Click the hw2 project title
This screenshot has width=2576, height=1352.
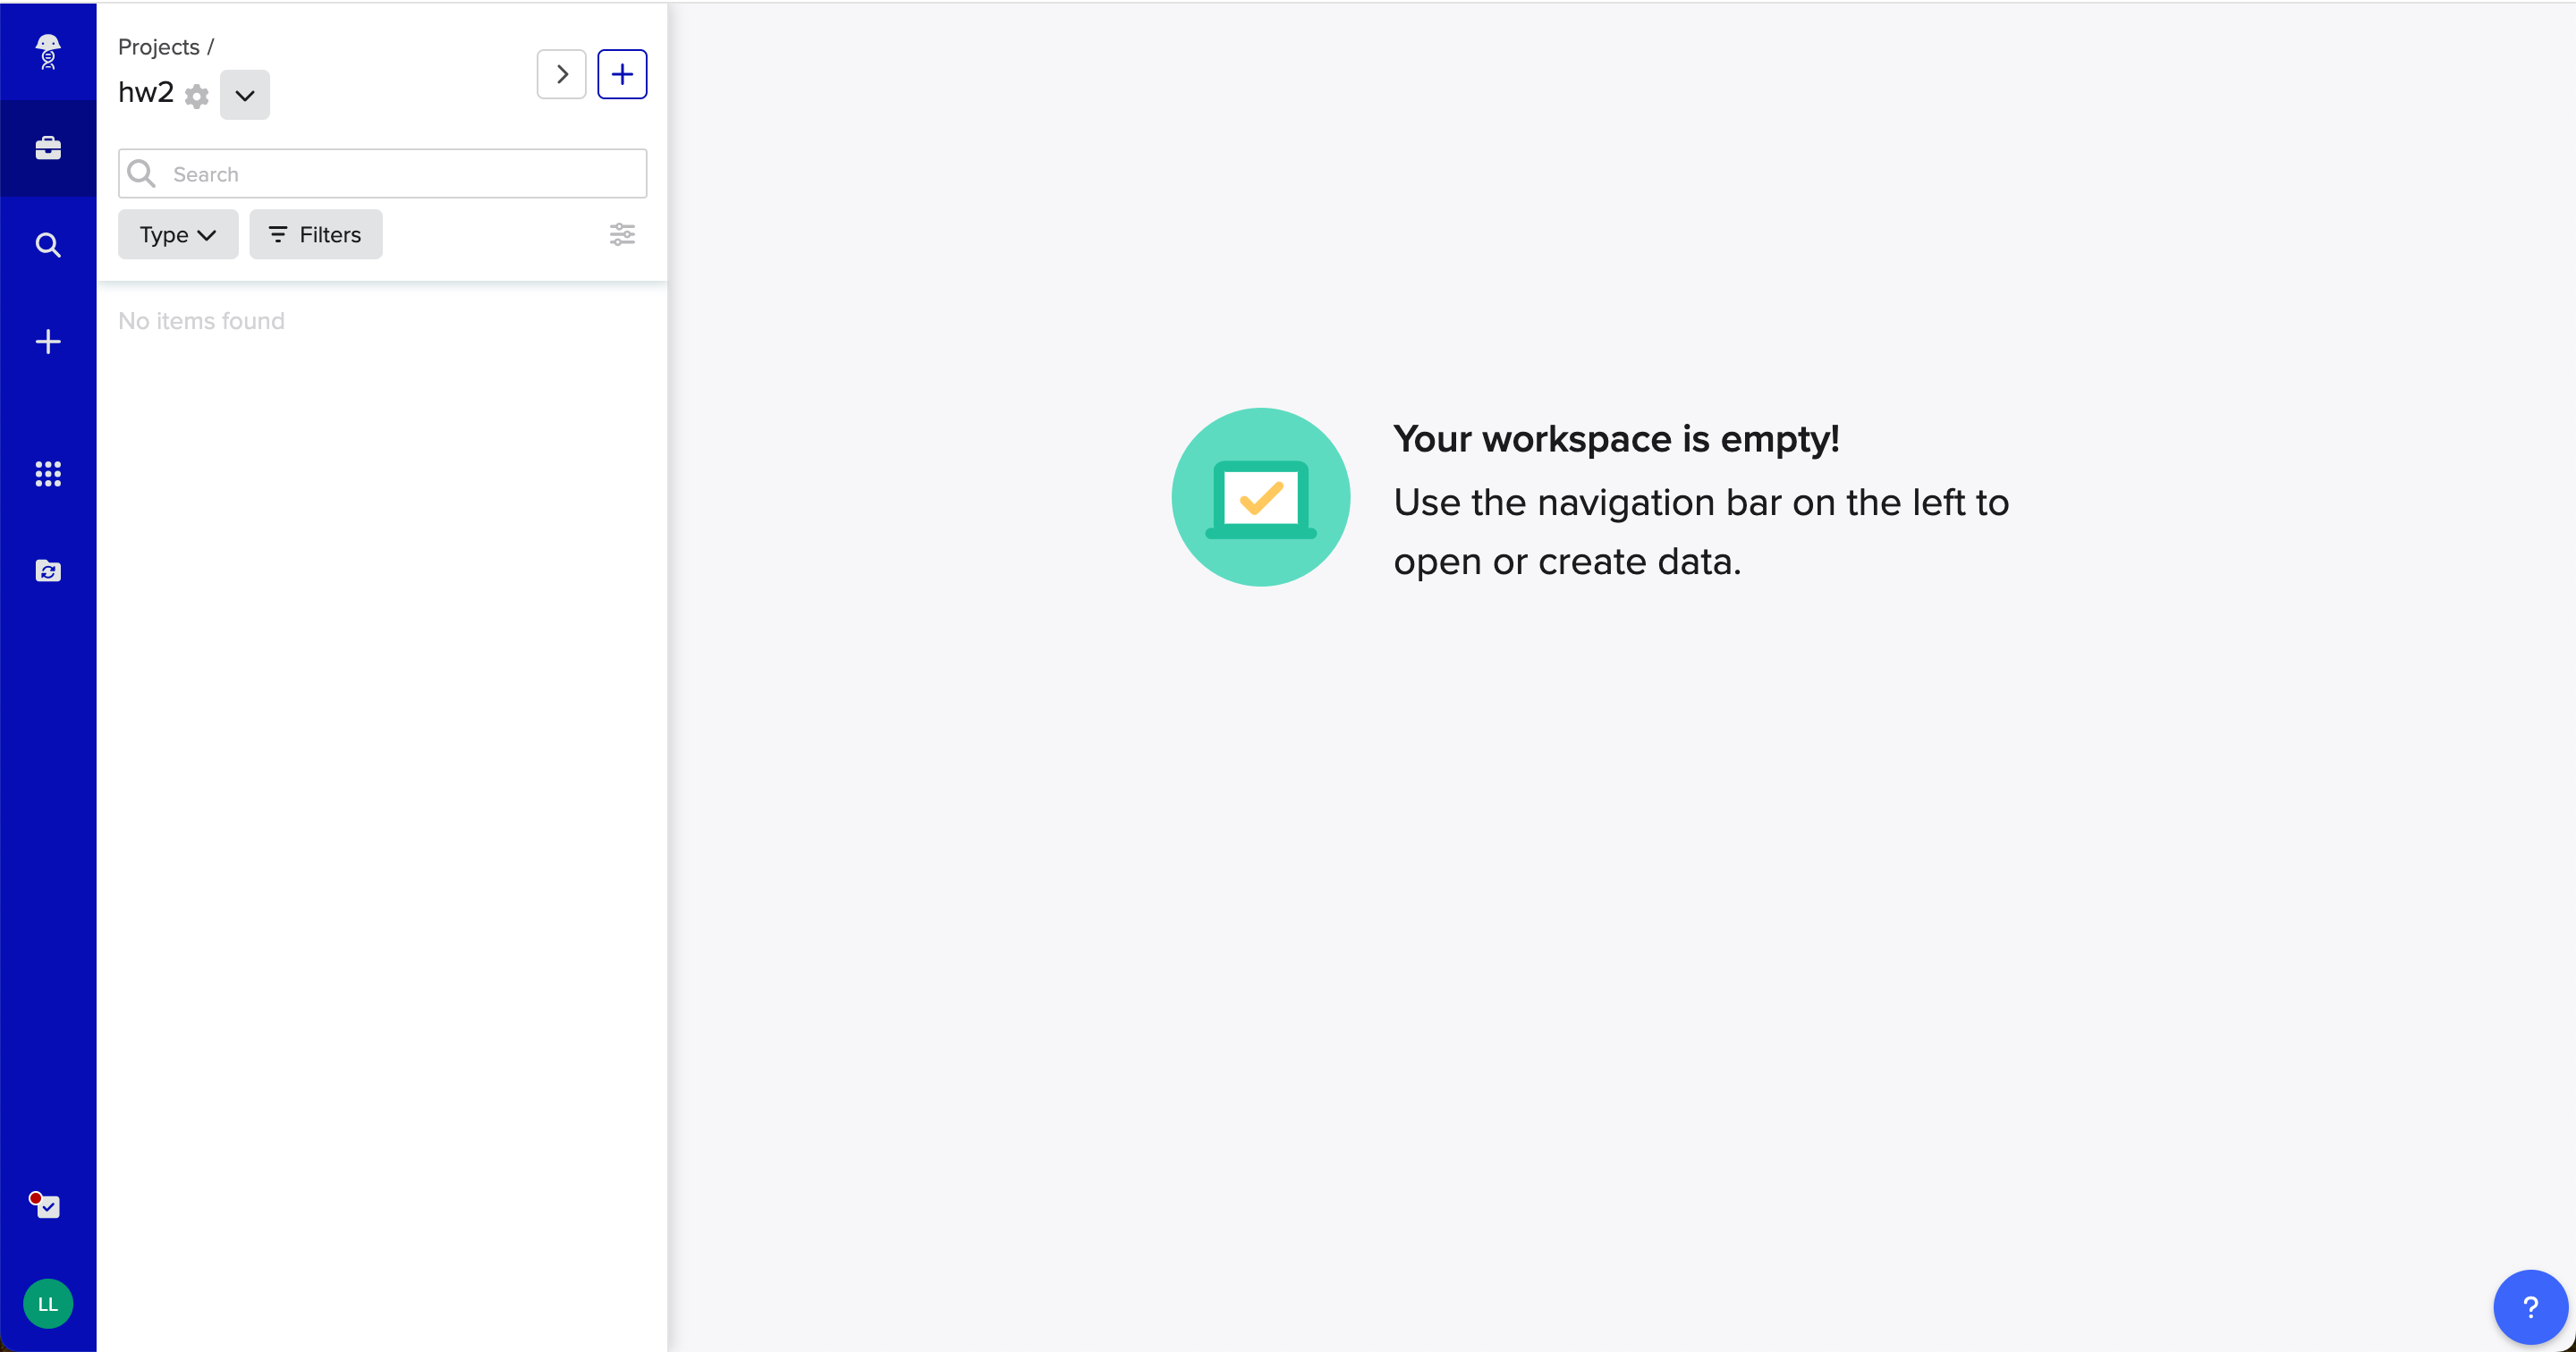point(146,93)
